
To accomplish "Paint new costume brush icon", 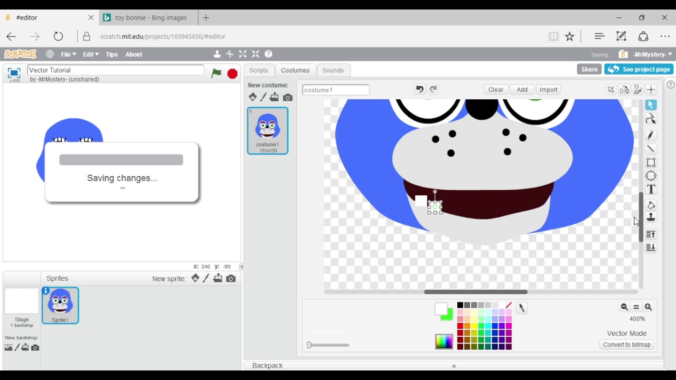I will 264,97.
